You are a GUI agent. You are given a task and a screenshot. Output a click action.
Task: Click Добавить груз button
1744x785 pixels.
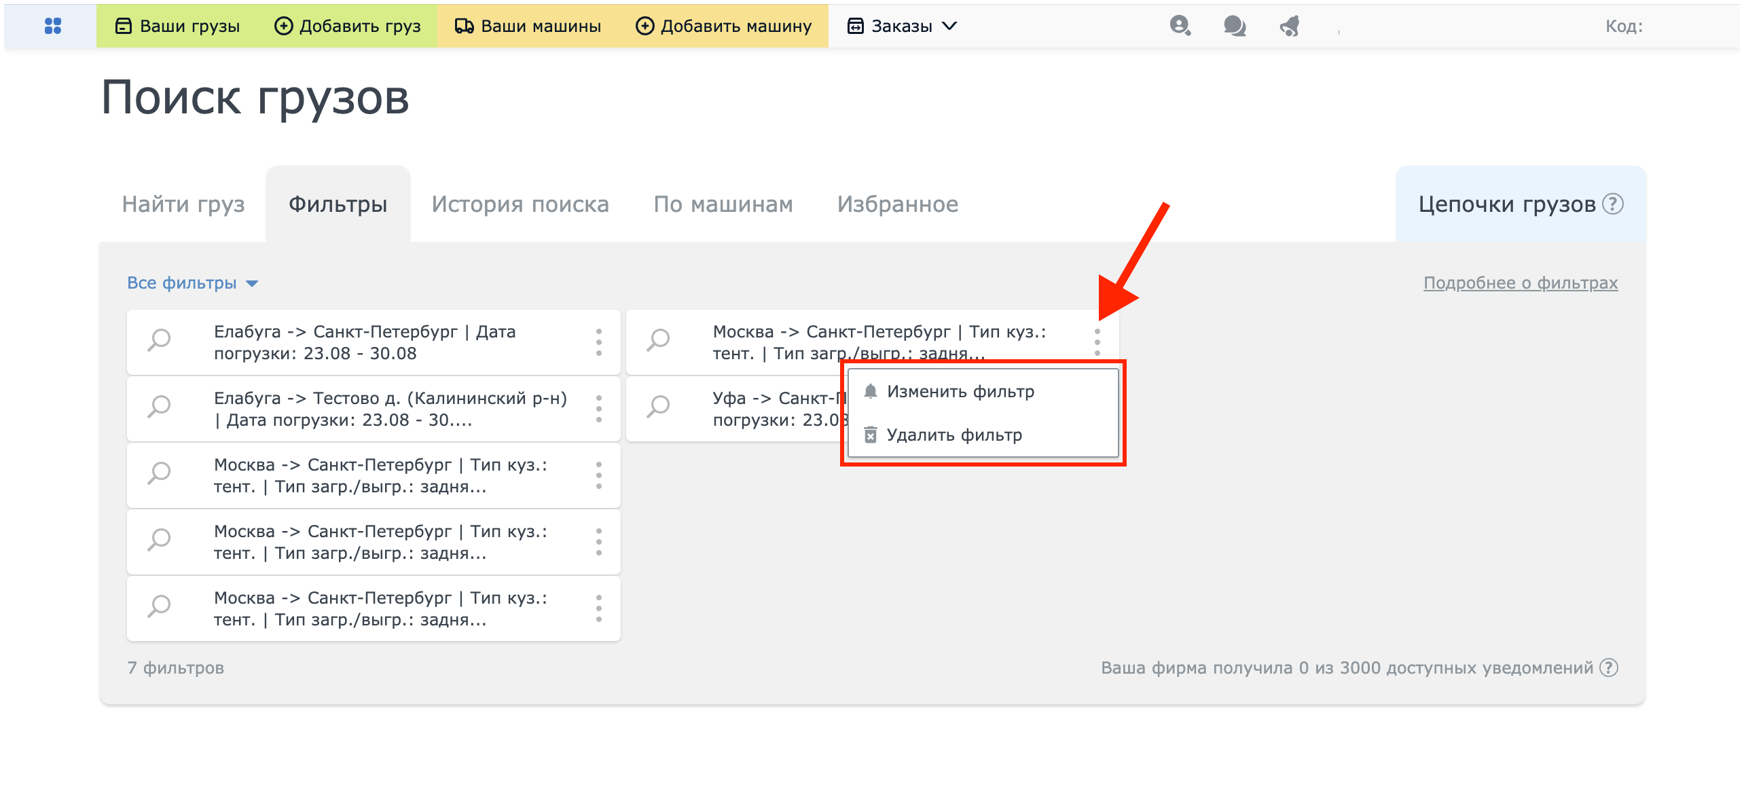(348, 26)
